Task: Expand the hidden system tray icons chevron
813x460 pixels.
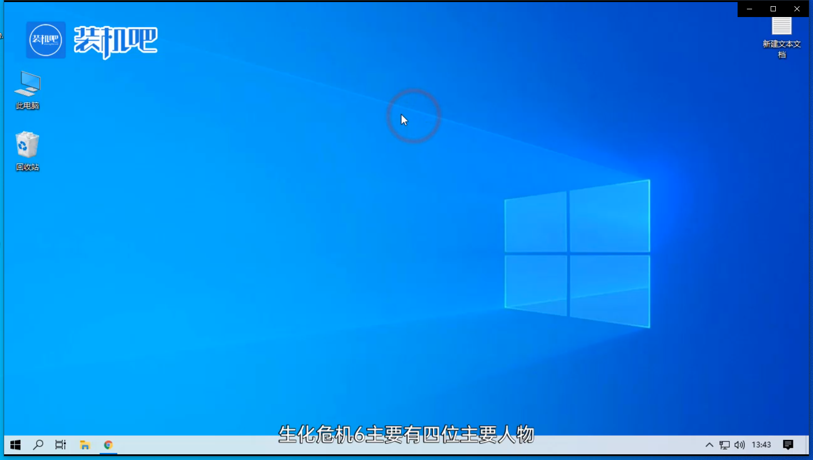Action: coord(709,445)
